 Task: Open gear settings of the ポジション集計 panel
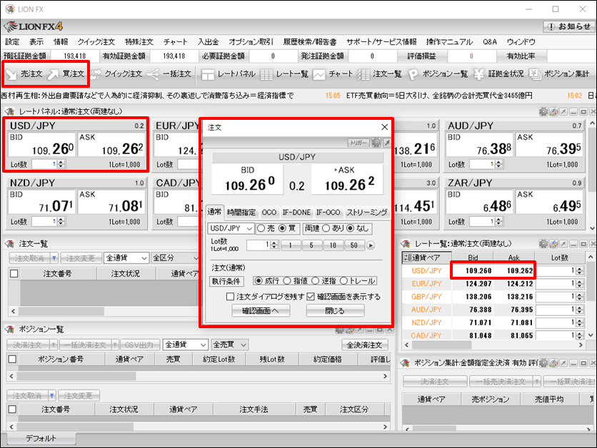click(543, 363)
